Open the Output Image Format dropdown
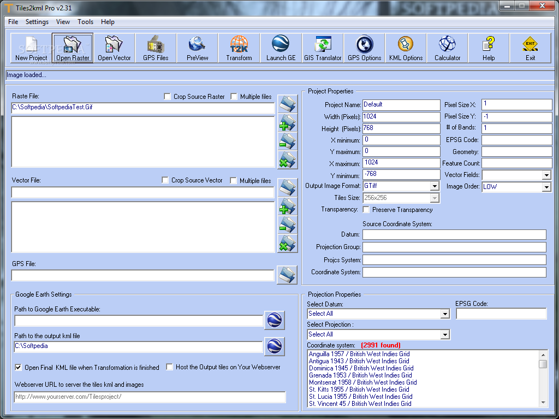Screen dimensions: 559x419 434,186
